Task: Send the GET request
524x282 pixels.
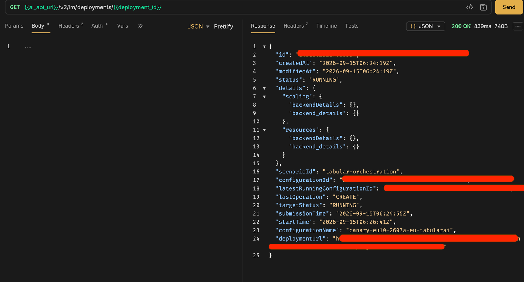Action: (x=509, y=7)
